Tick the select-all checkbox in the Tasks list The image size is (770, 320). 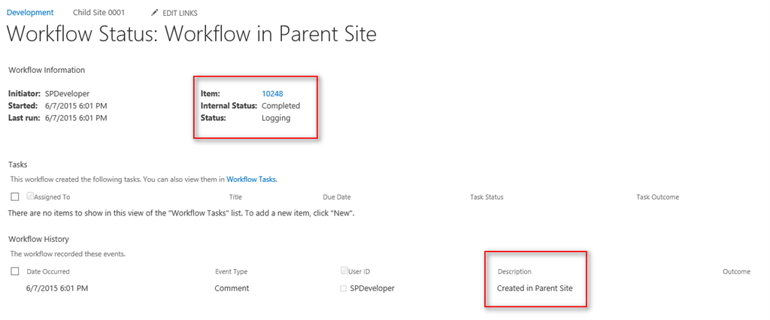[15, 197]
